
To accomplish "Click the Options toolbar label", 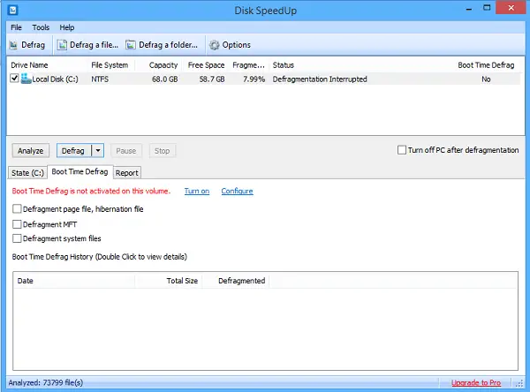I will [x=236, y=45].
